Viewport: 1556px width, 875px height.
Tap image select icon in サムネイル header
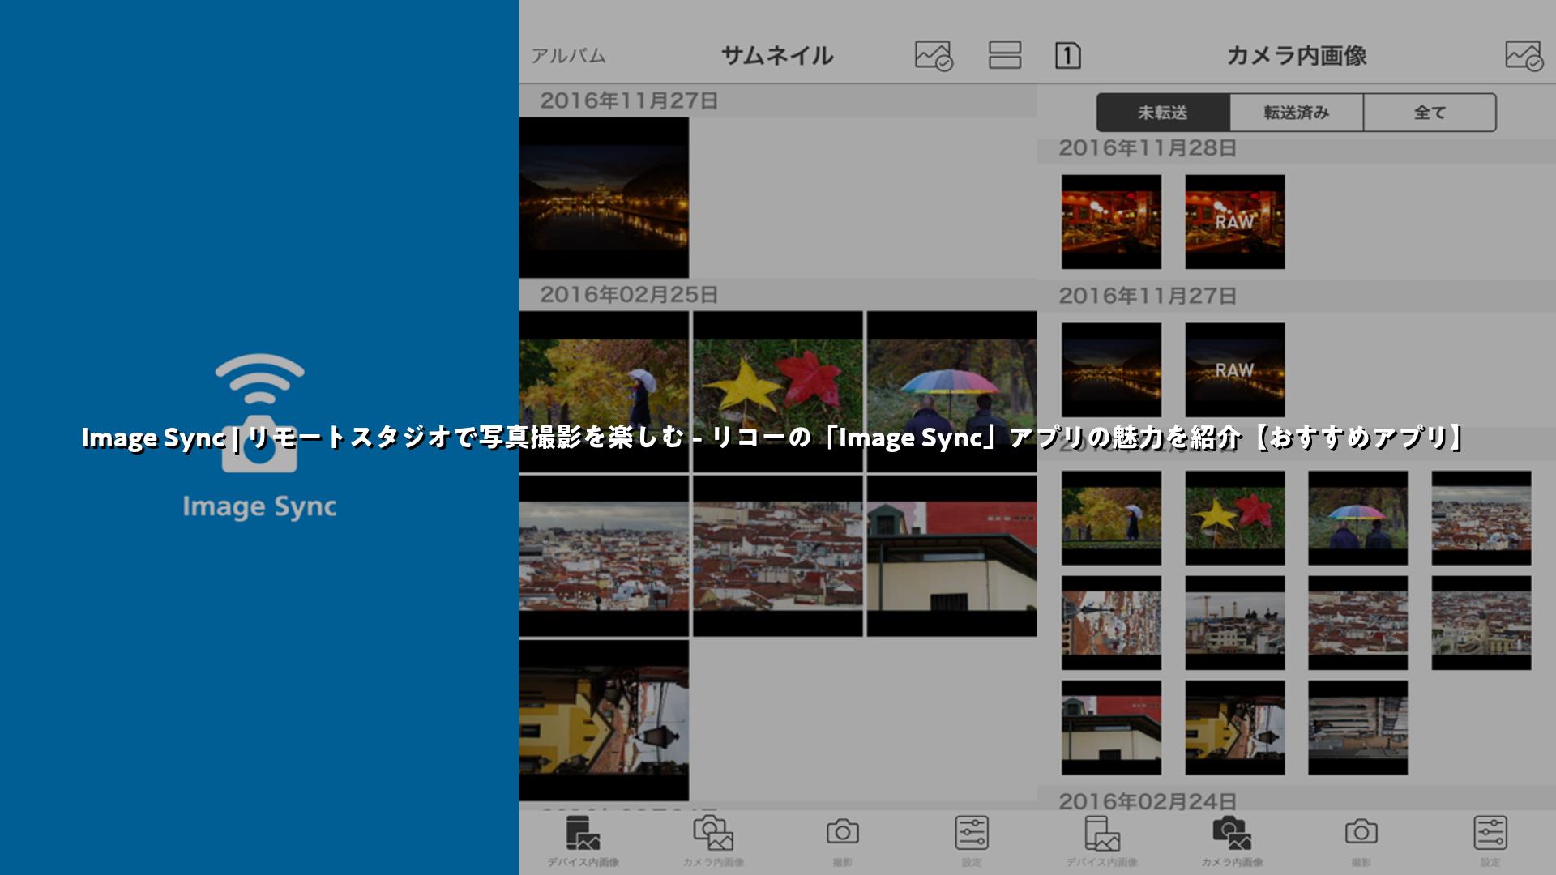point(934,56)
